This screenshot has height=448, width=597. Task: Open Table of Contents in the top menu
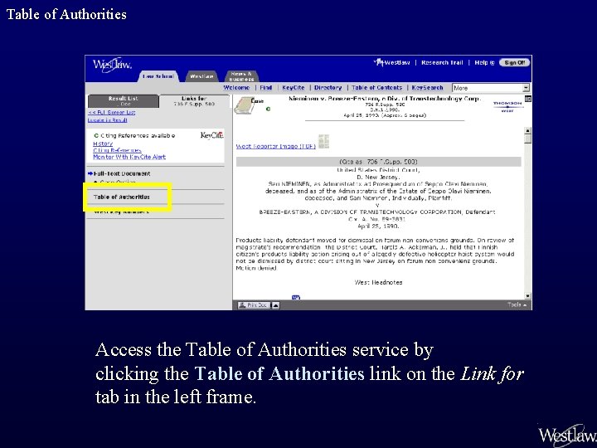pyautogui.click(x=376, y=88)
